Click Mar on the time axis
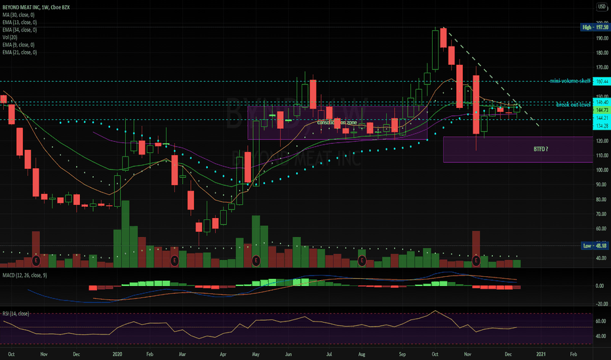Image resolution: width=611 pixels, height=360 pixels. pyautogui.click(x=182, y=354)
